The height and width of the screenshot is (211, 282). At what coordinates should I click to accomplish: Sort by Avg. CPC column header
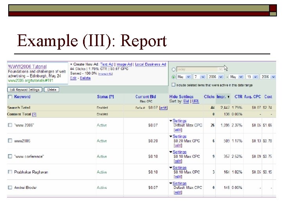(x=252, y=97)
